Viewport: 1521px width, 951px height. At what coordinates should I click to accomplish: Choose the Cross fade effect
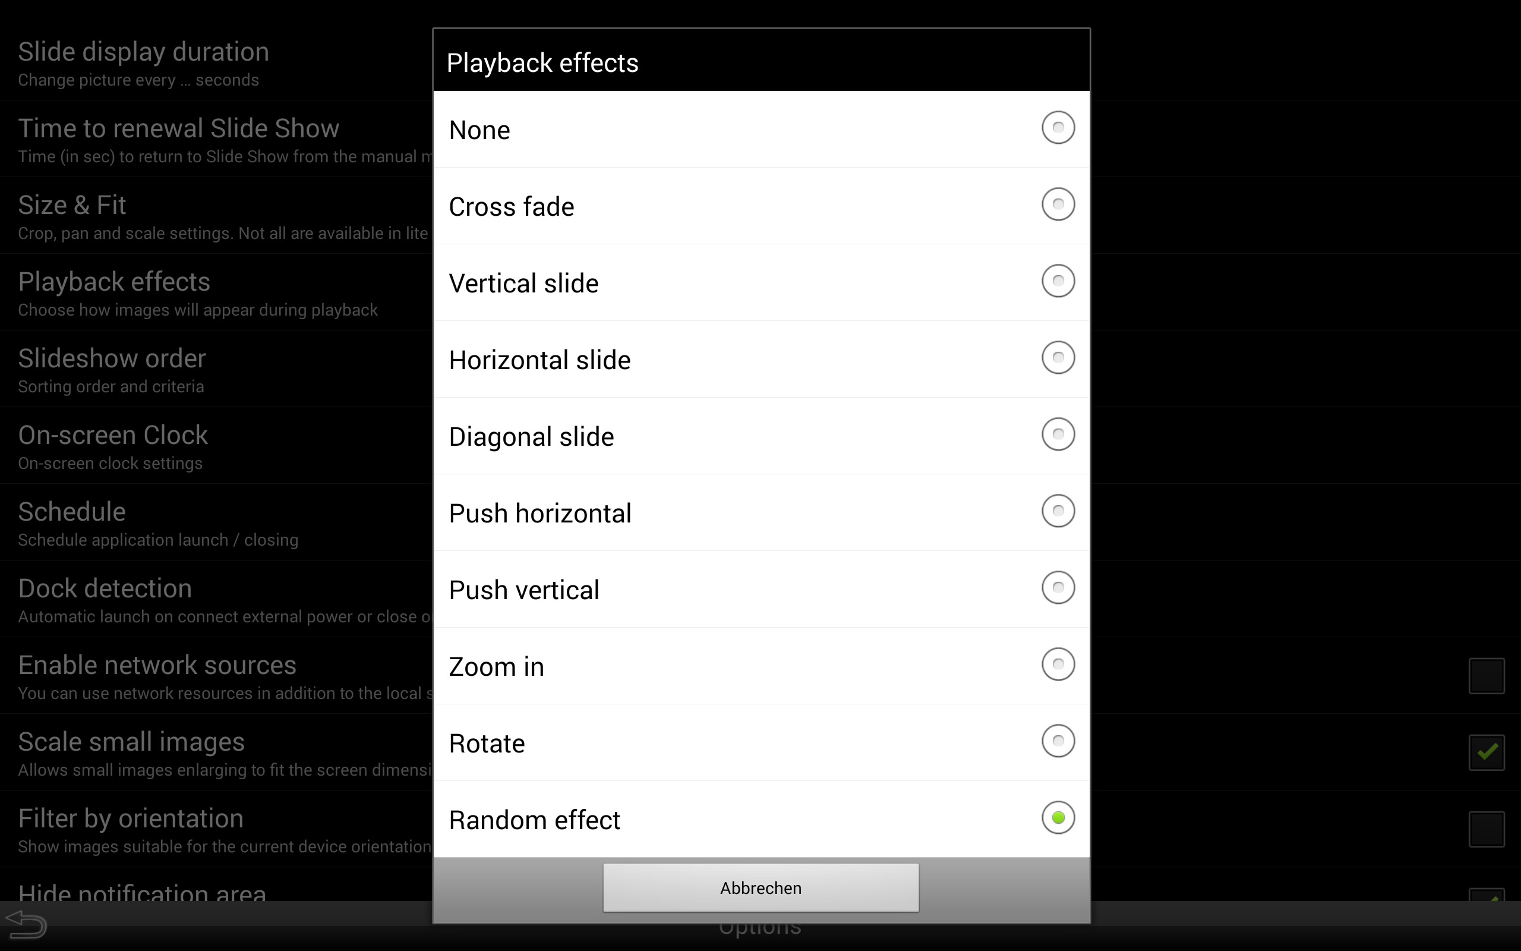click(x=1058, y=204)
